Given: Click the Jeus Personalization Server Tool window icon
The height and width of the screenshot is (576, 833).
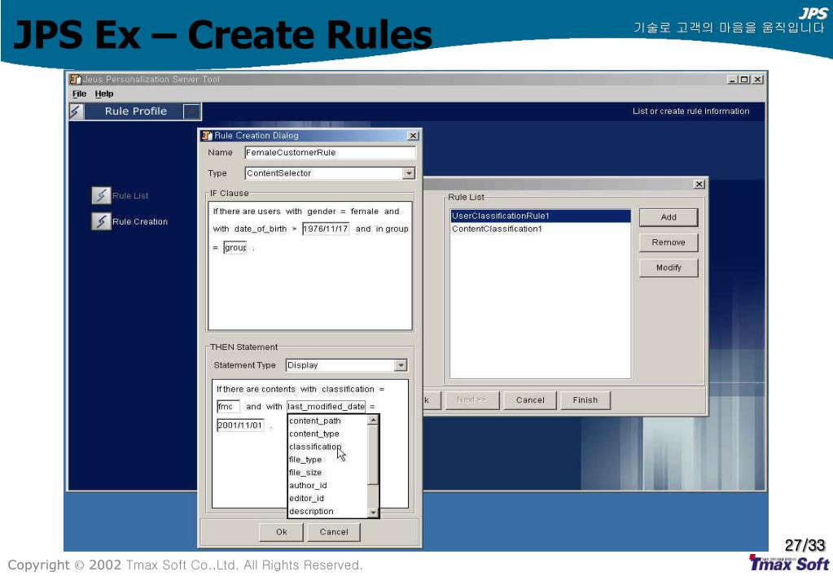Looking at the screenshot, I should pyautogui.click(x=76, y=79).
